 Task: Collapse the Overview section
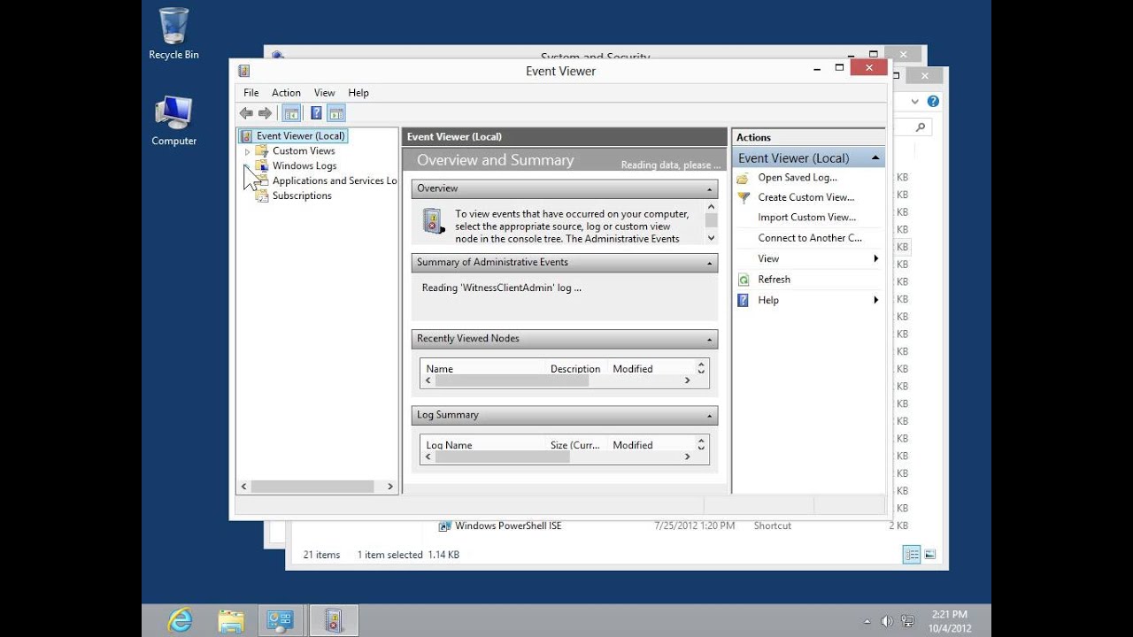(710, 188)
